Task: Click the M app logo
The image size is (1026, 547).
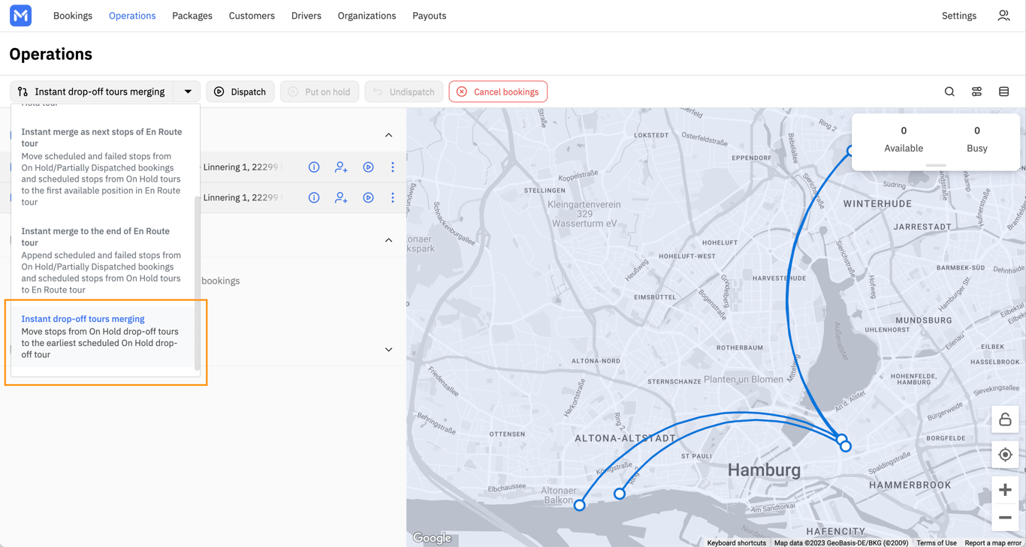Action: pyautogui.click(x=21, y=15)
